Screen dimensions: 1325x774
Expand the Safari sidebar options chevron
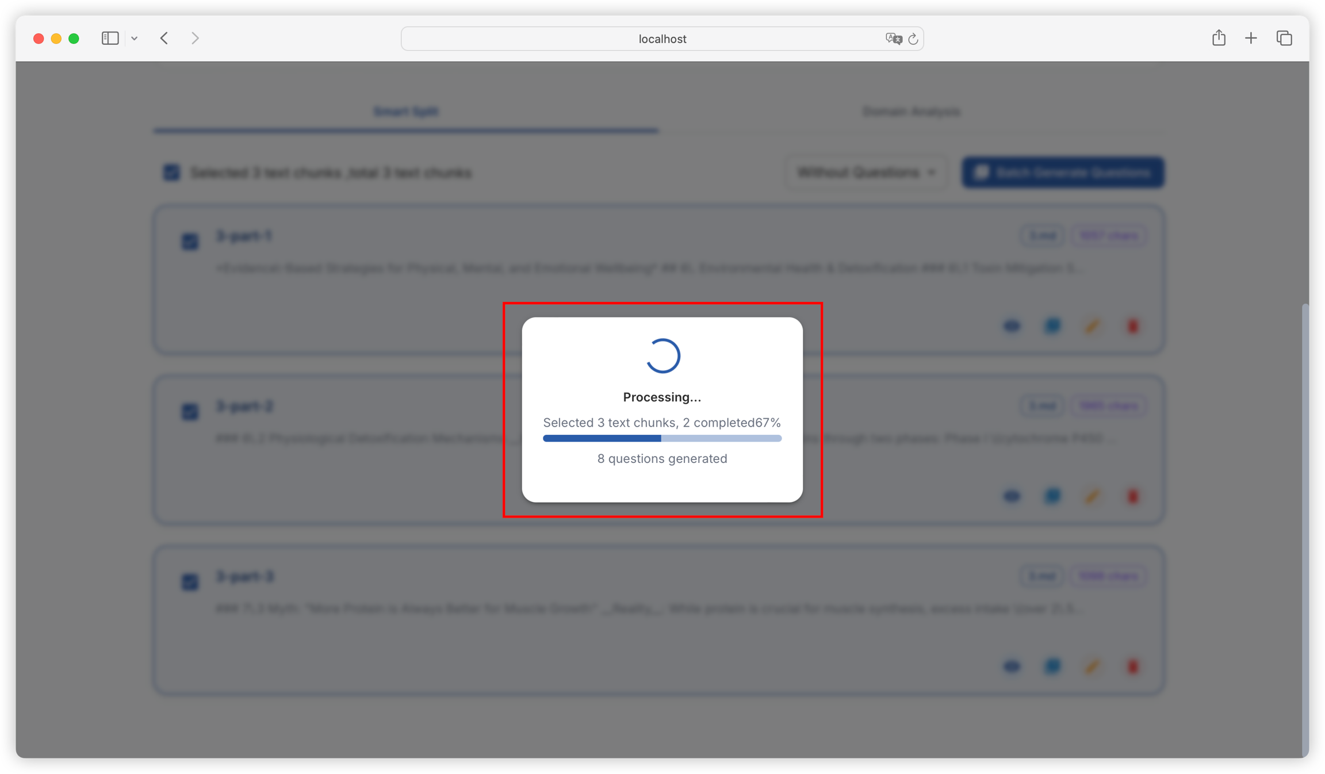pyautogui.click(x=134, y=39)
